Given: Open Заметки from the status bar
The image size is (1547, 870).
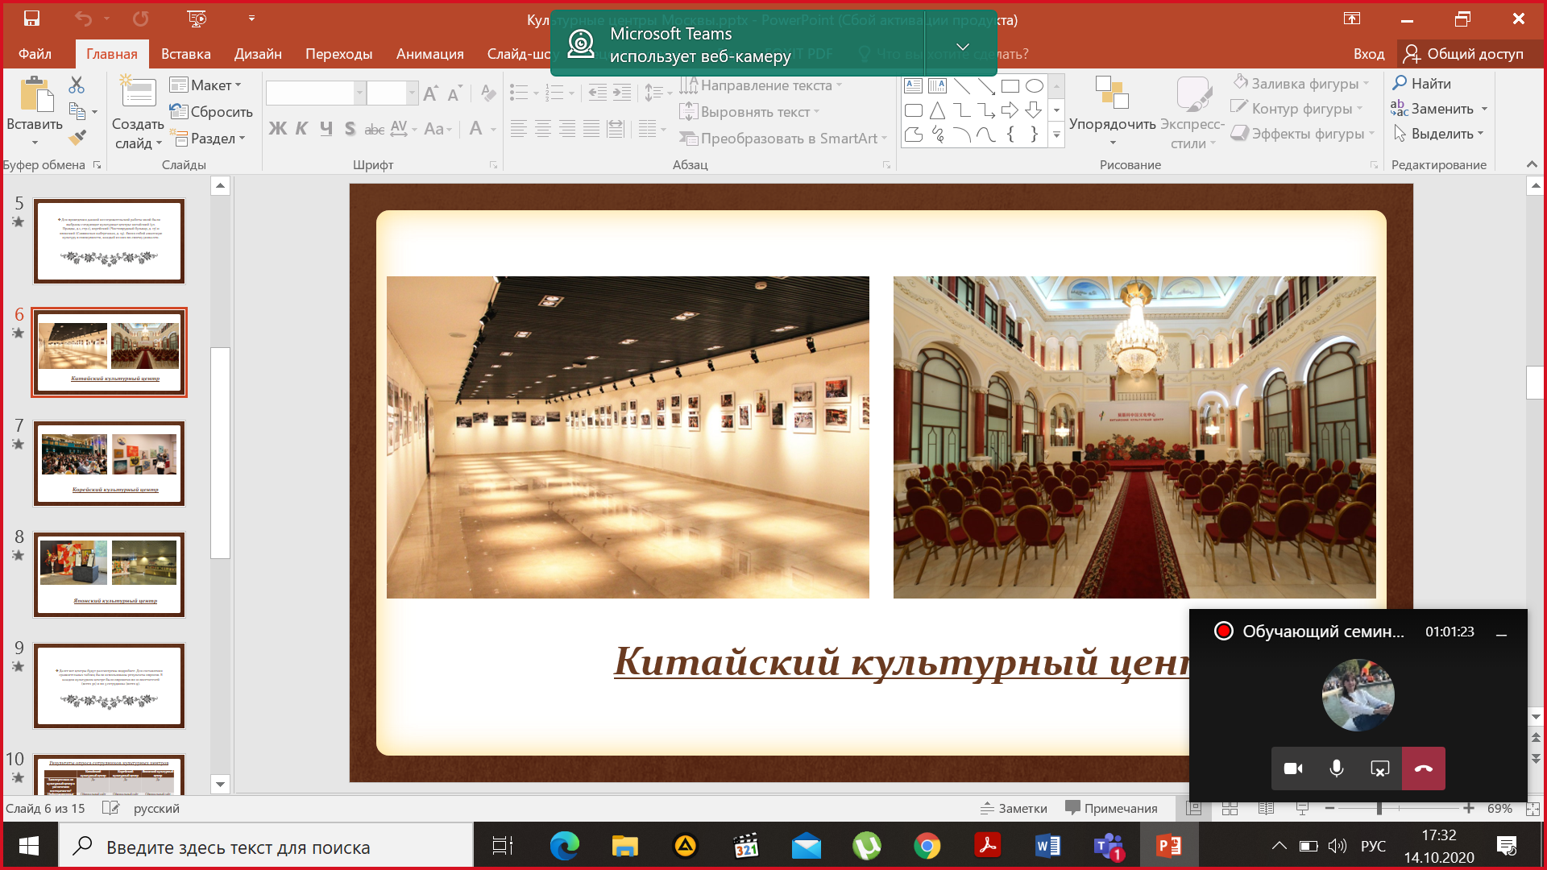Looking at the screenshot, I should pos(1014,808).
